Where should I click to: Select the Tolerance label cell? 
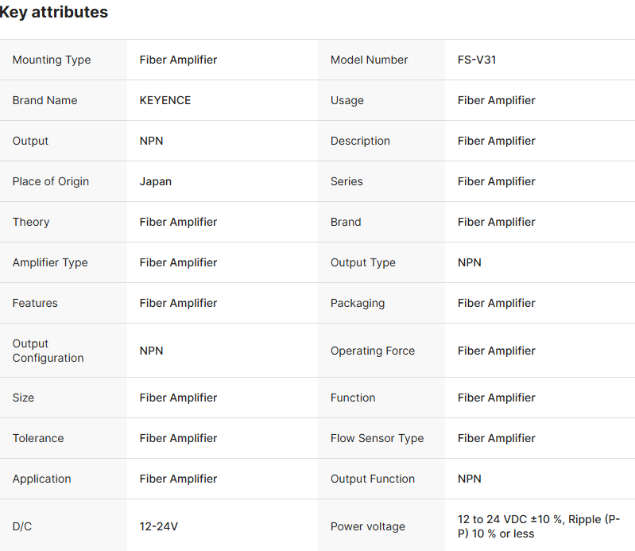pos(38,438)
